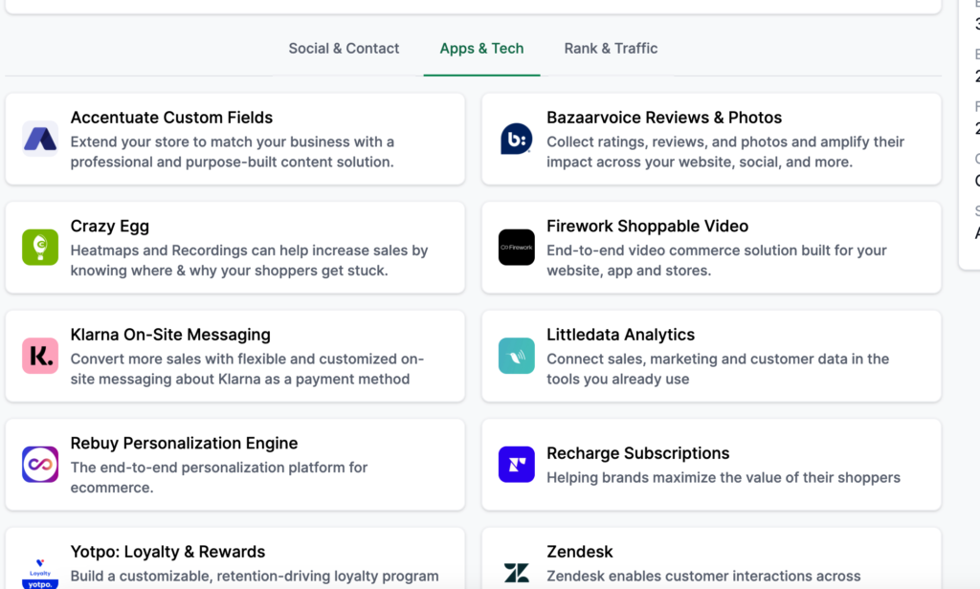The image size is (980, 589).
Task: Open the Rebuy Personalization Engine card
Action: tap(235, 465)
